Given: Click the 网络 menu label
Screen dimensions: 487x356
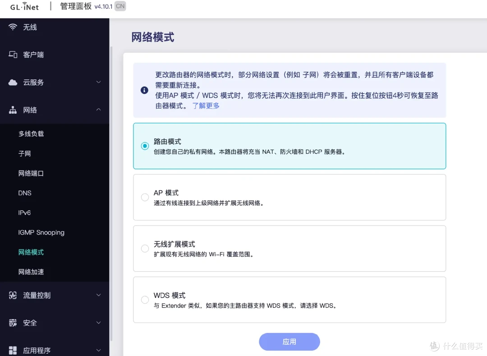Looking at the screenshot, I should pyautogui.click(x=30, y=110).
